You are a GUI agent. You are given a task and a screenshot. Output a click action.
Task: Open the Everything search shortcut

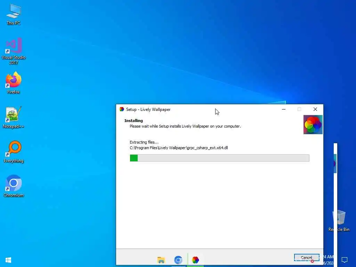coord(14,152)
